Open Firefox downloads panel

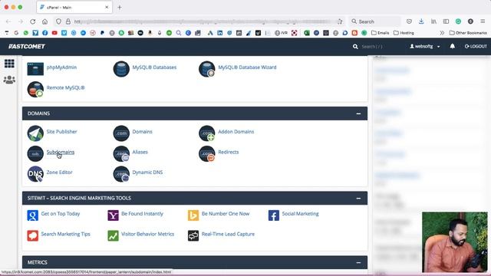[x=421, y=21]
